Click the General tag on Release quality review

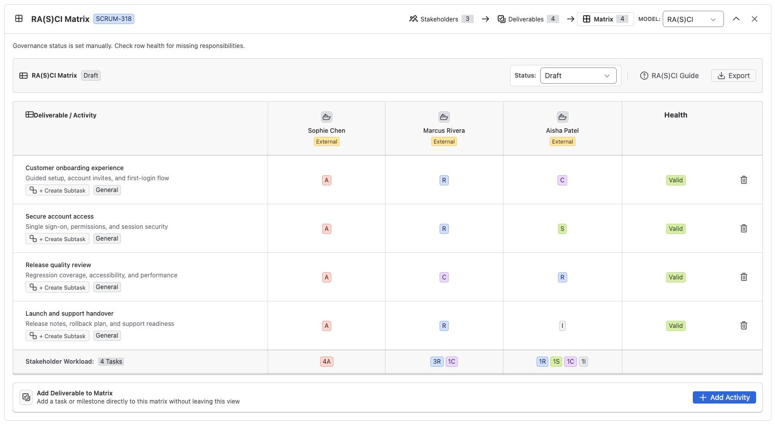click(107, 287)
